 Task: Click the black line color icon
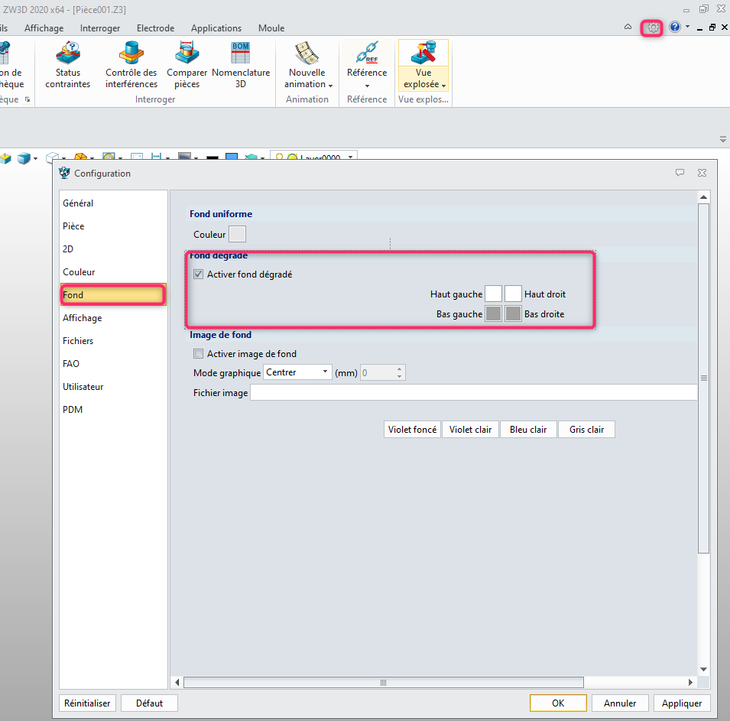[213, 158]
